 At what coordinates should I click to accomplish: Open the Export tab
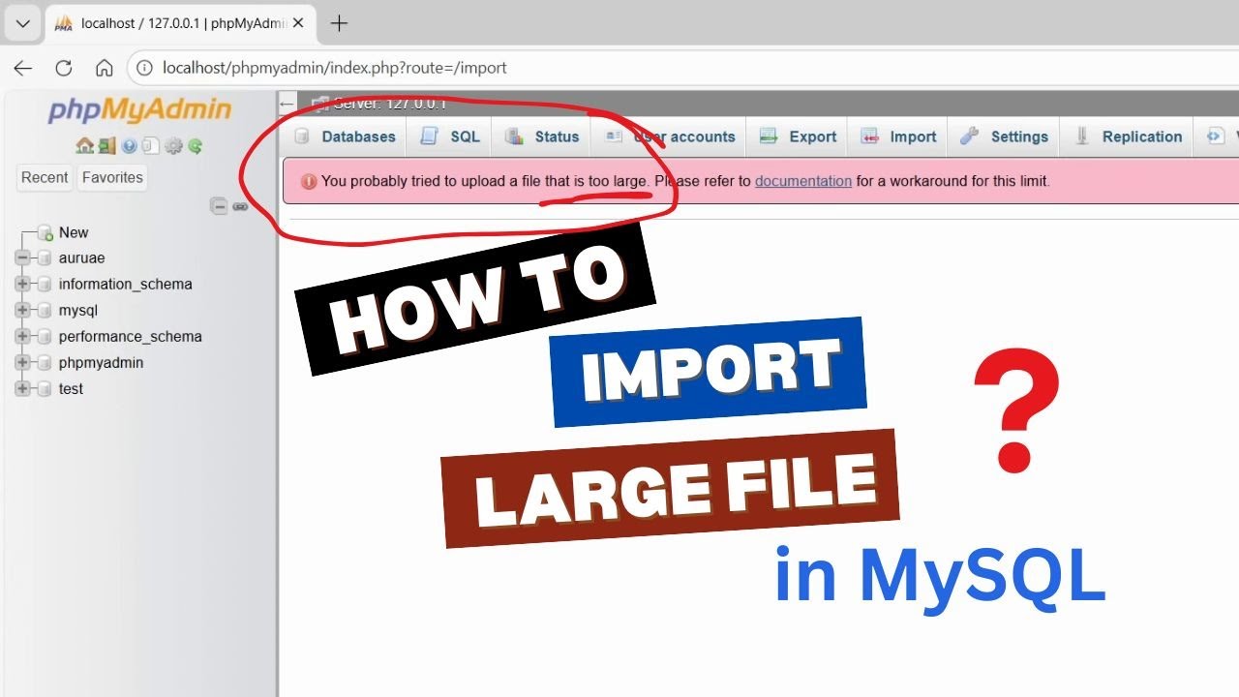click(x=799, y=136)
